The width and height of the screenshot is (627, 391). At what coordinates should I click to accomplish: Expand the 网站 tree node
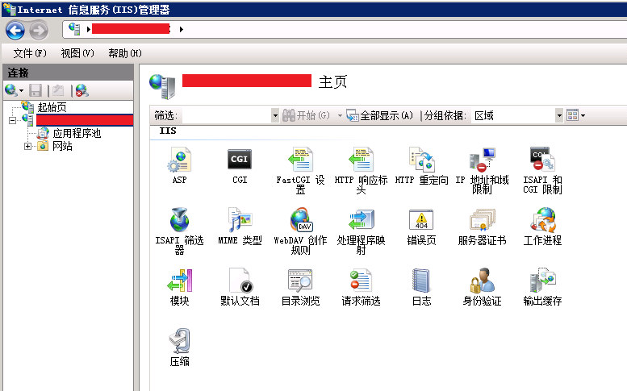(x=28, y=146)
